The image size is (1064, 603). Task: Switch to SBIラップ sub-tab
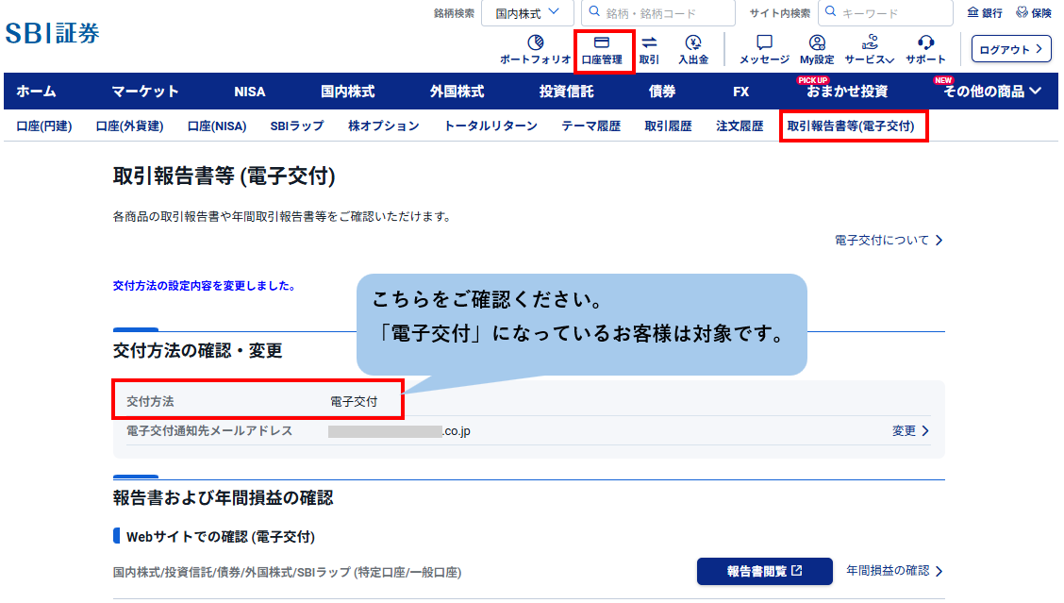(x=297, y=126)
